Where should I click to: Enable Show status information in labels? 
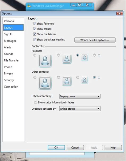pos(35,102)
